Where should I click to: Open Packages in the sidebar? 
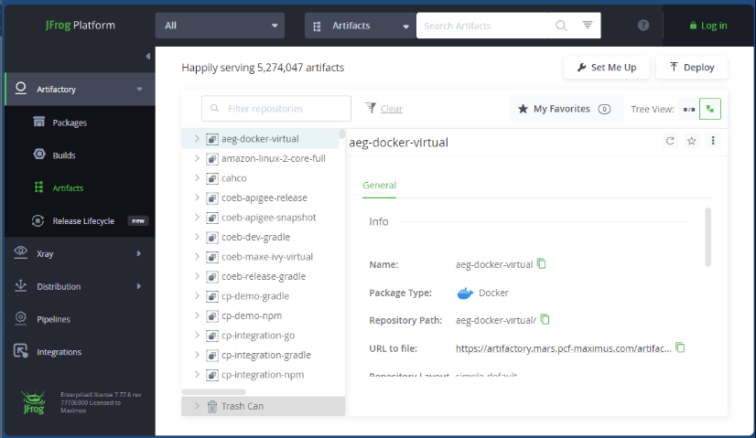tap(70, 123)
